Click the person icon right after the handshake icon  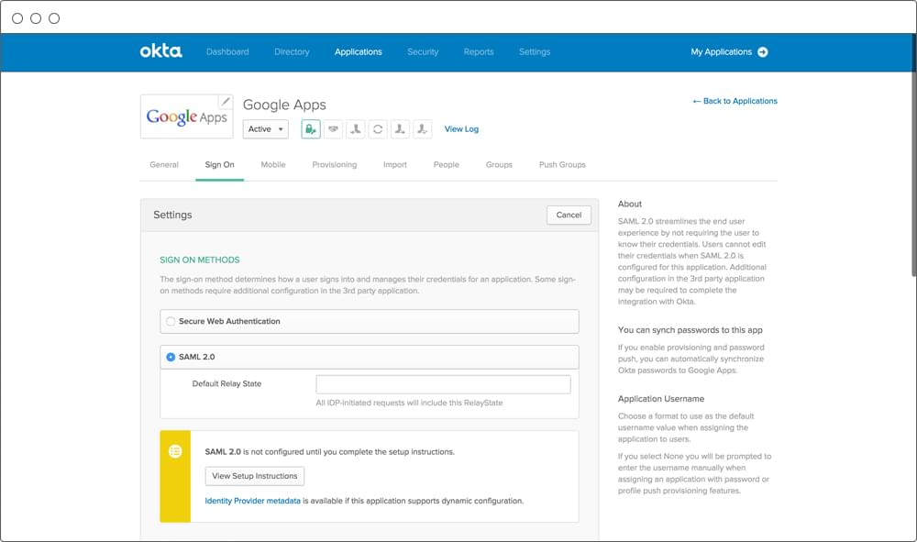pos(356,129)
